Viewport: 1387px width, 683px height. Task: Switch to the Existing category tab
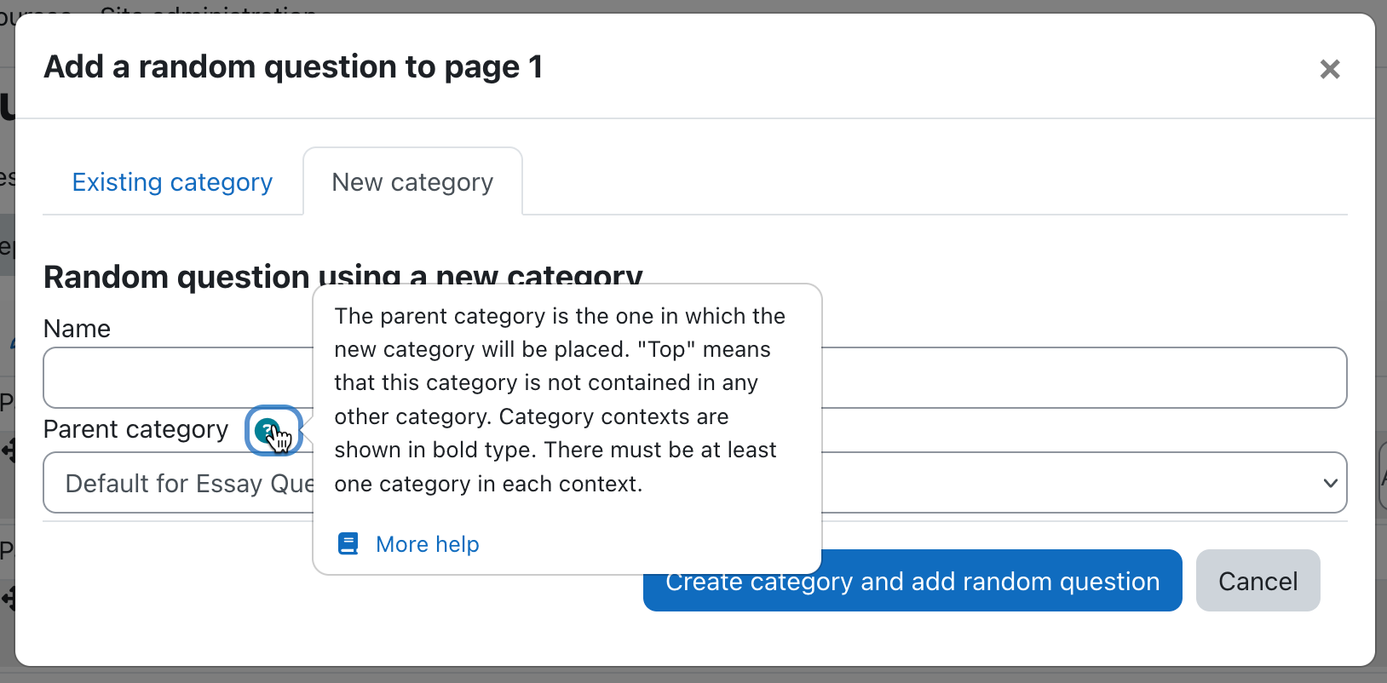[x=172, y=182]
